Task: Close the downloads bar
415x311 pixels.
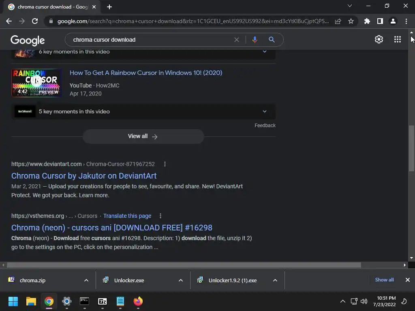Action: 408,280
